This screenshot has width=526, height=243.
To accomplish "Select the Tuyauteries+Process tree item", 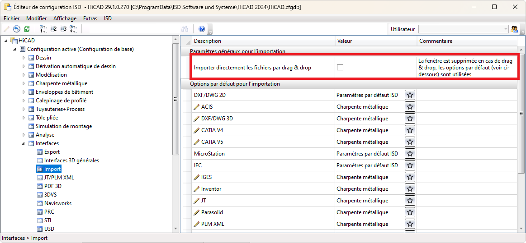I will click(x=60, y=109).
